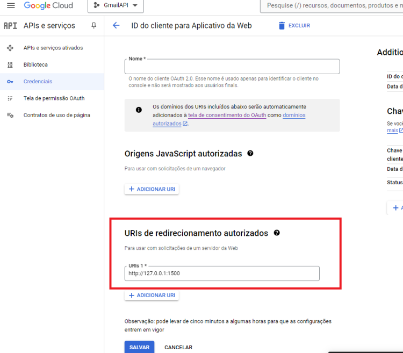Select the 'Para usar com solicitações de um navegador' text
Screen dimensions: 403x353
(175, 169)
